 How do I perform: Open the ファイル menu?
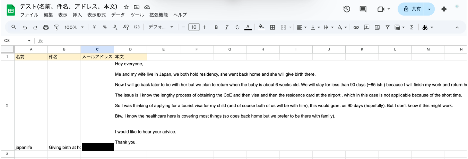point(29,15)
